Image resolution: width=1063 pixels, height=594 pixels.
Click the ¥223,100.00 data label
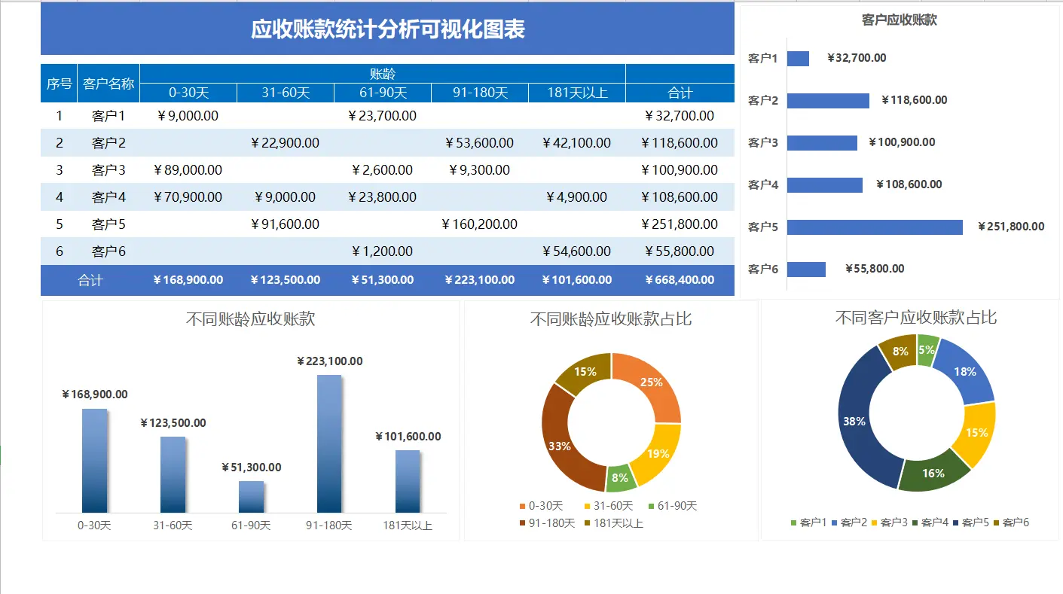330,361
